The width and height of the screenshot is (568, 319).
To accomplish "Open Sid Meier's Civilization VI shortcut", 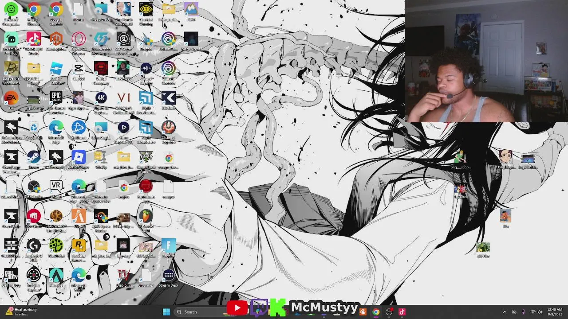I will click(x=123, y=102).
